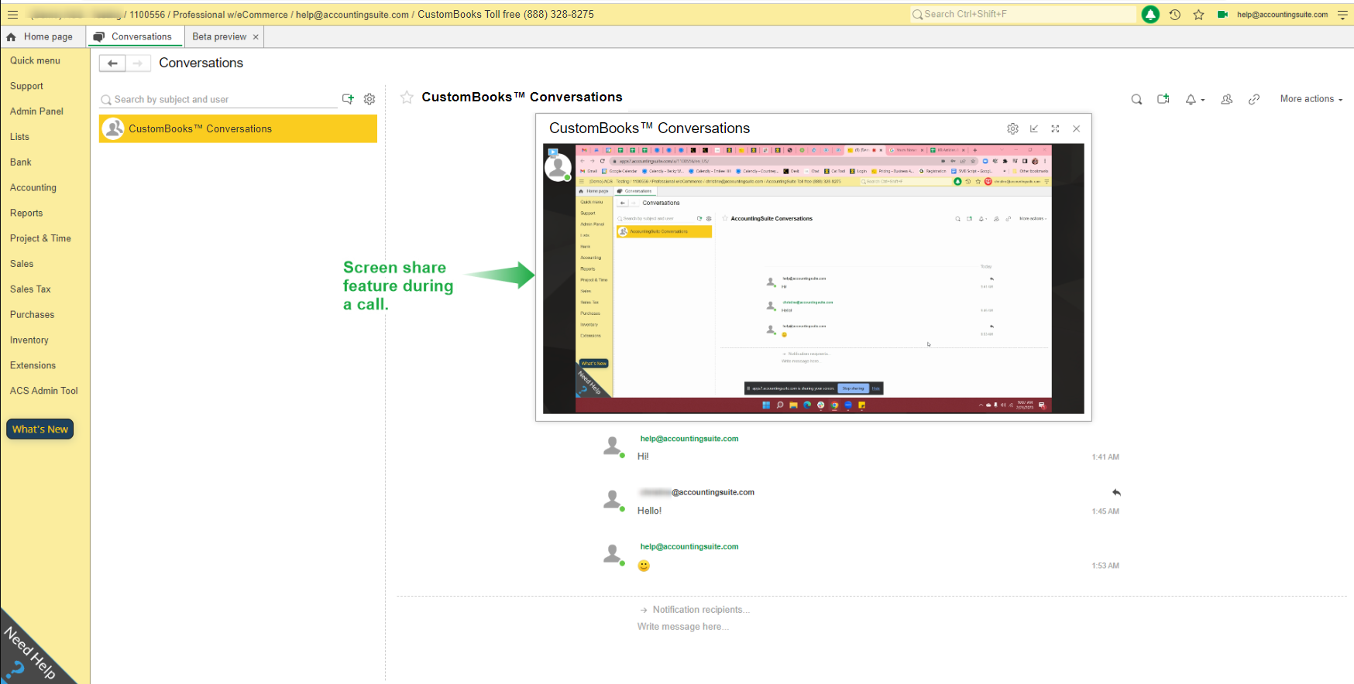Click sender link above the emoji message

point(689,547)
